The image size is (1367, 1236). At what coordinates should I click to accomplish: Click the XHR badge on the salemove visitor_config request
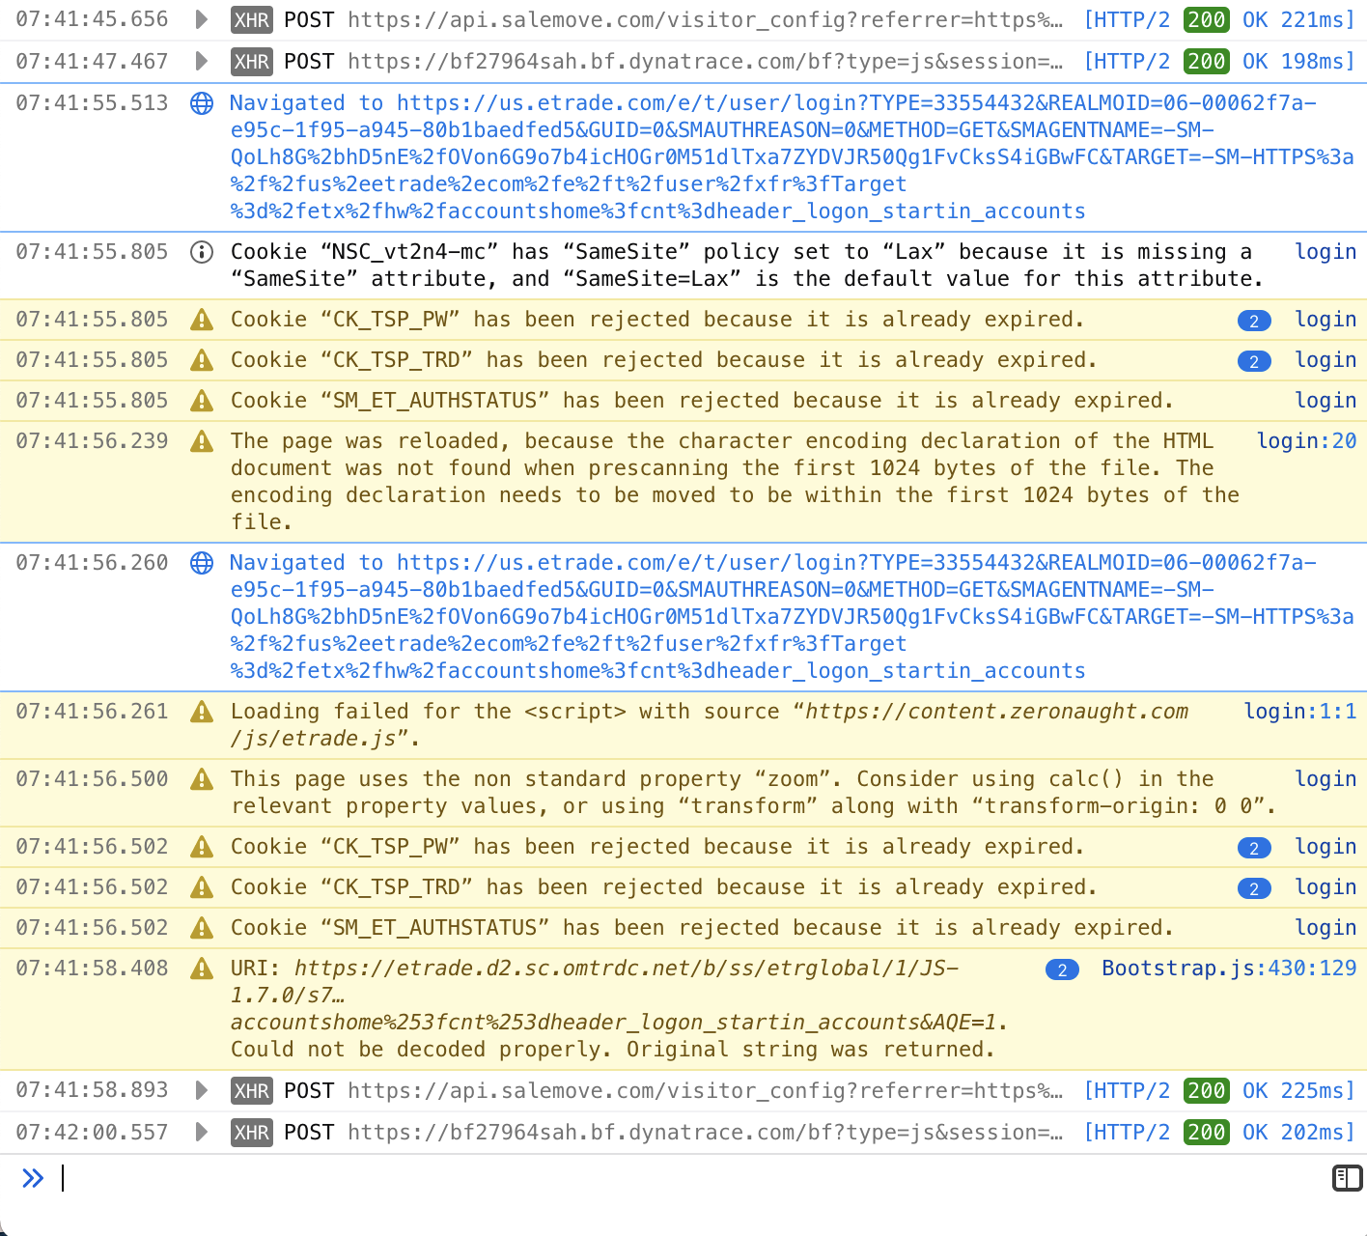[x=251, y=19]
